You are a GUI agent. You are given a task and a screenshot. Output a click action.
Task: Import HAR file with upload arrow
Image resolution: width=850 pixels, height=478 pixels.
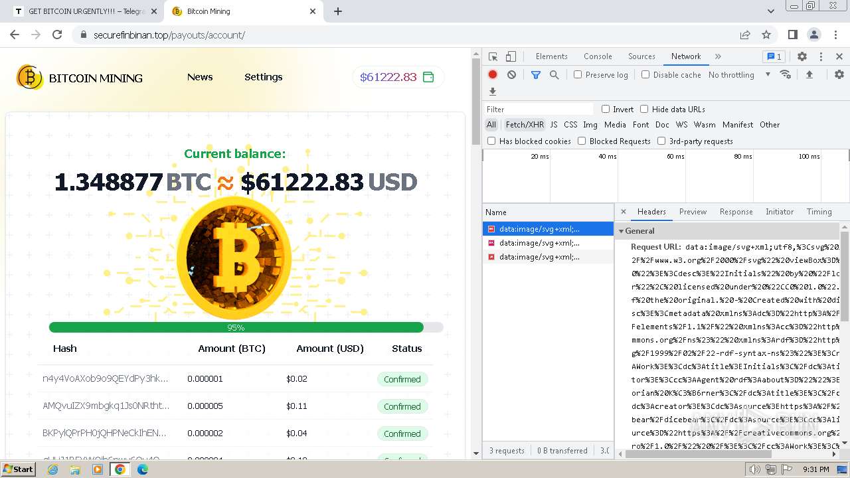(x=809, y=75)
